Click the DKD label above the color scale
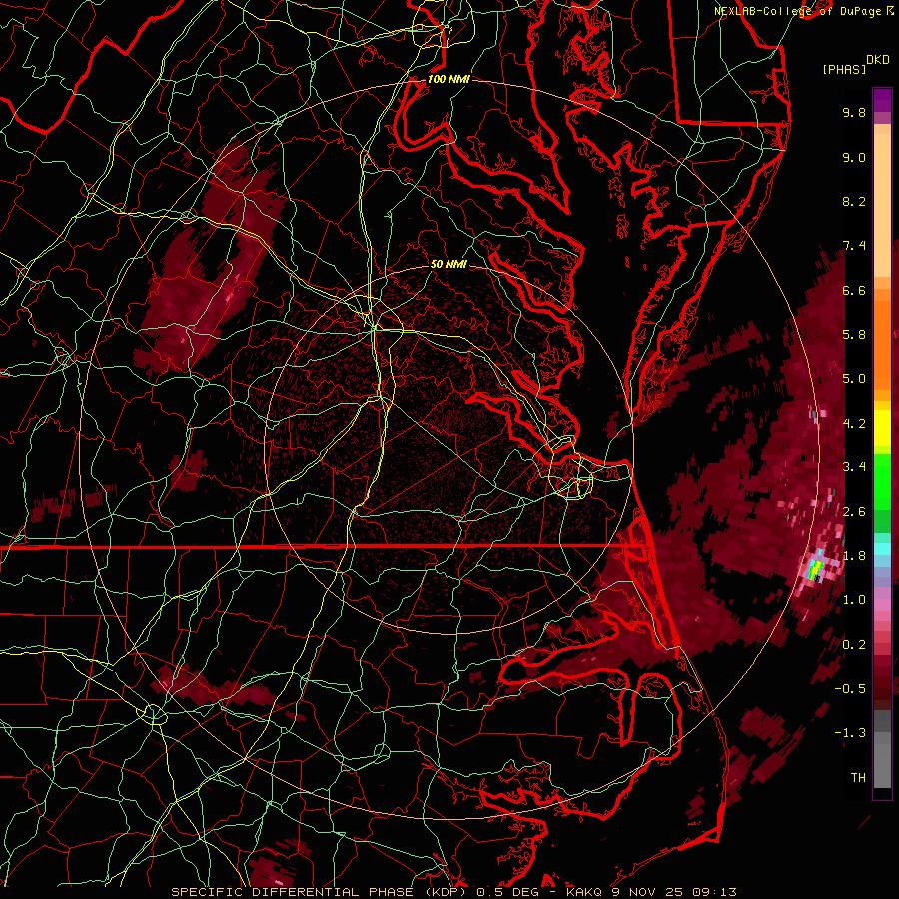The height and width of the screenshot is (899, 899). (878, 60)
